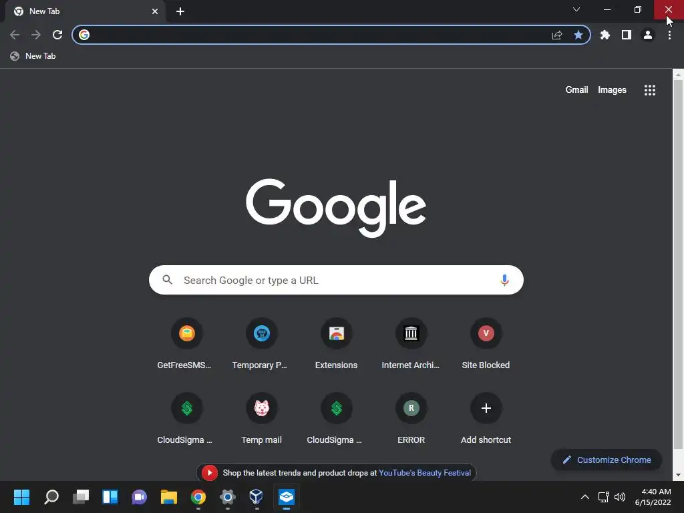Open the Chat app on taskbar
This screenshot has height=513, width=684.
139,497
